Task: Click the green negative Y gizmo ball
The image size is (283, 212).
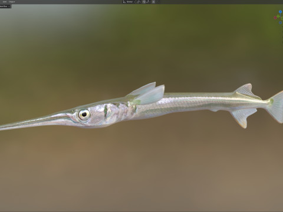Action: [282, 18]
